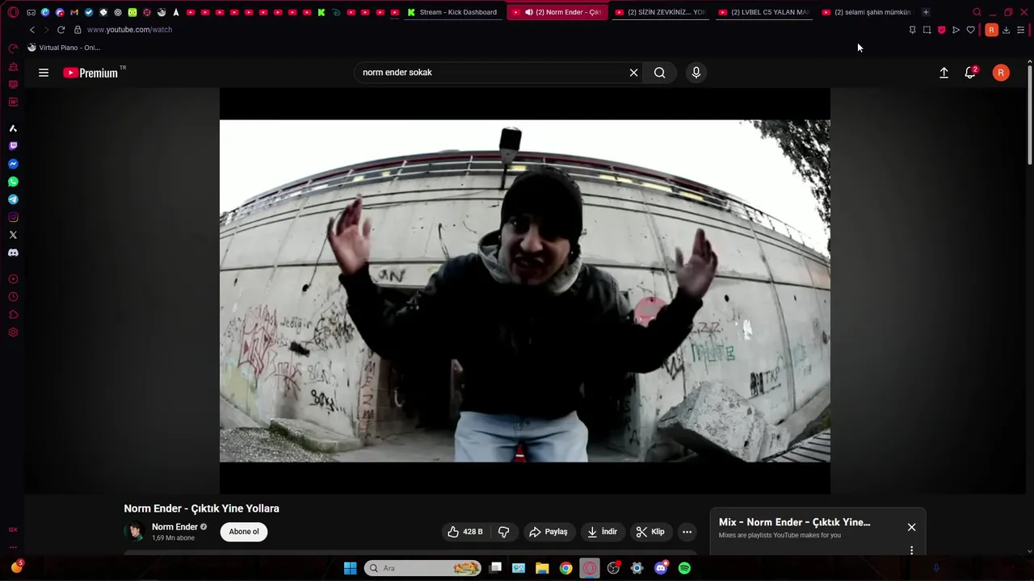Click the taskbar Ara search box
Image resolution: width=1034 pixels, height=581 pixels.
[422, 568]
